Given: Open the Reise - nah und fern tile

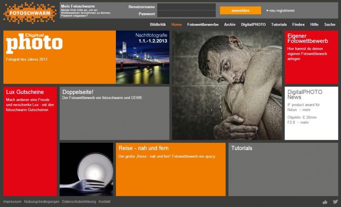Looking at the screenshot, I should (x=170, y=169).
